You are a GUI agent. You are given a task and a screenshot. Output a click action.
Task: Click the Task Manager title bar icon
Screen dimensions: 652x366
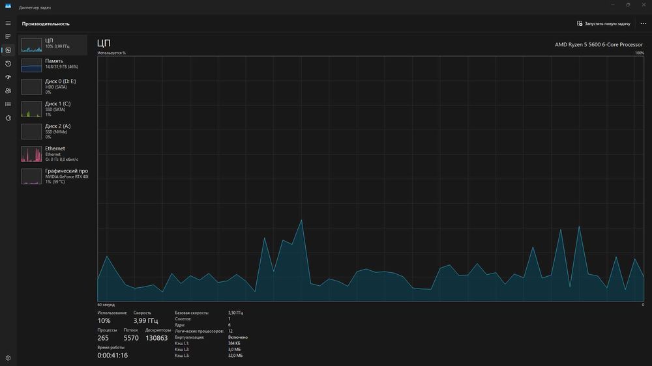pyautogui.click(x=8, y=5)
